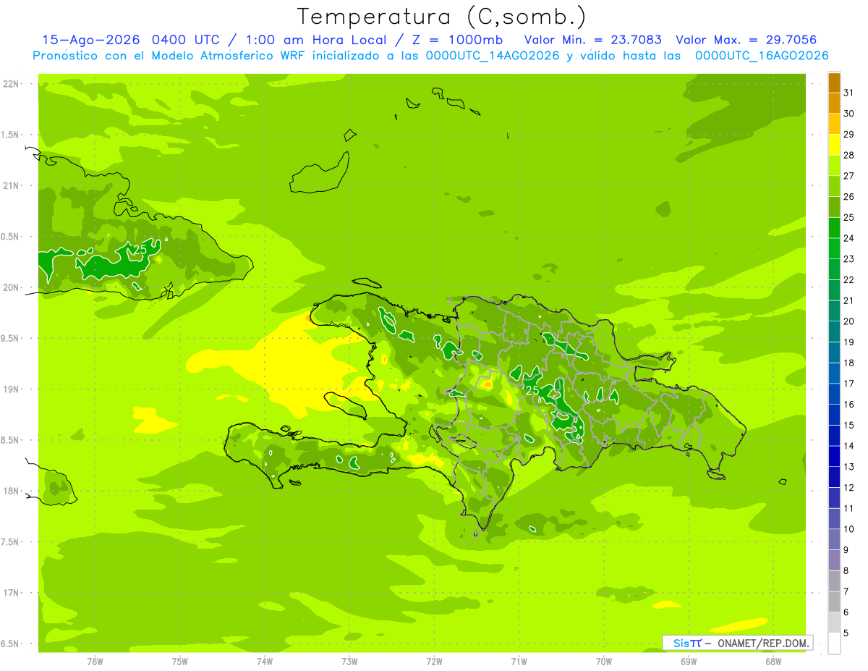Click the 70W longitude label
The height and width of the screenshot is (671, 868).
[x=604, y=662]
